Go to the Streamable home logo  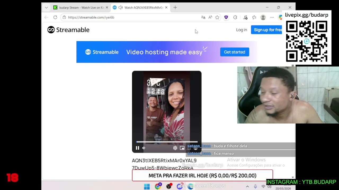pyautogui.click(x=68, y=30)
